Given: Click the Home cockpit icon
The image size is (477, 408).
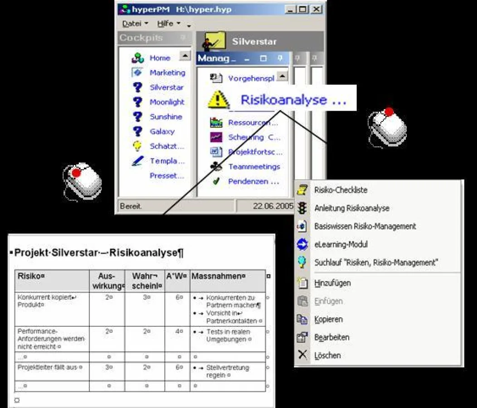Looking at the screenshot, I should pos(138,58).
